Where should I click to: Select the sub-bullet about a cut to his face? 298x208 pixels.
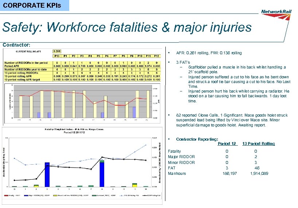tap(239, 82)
